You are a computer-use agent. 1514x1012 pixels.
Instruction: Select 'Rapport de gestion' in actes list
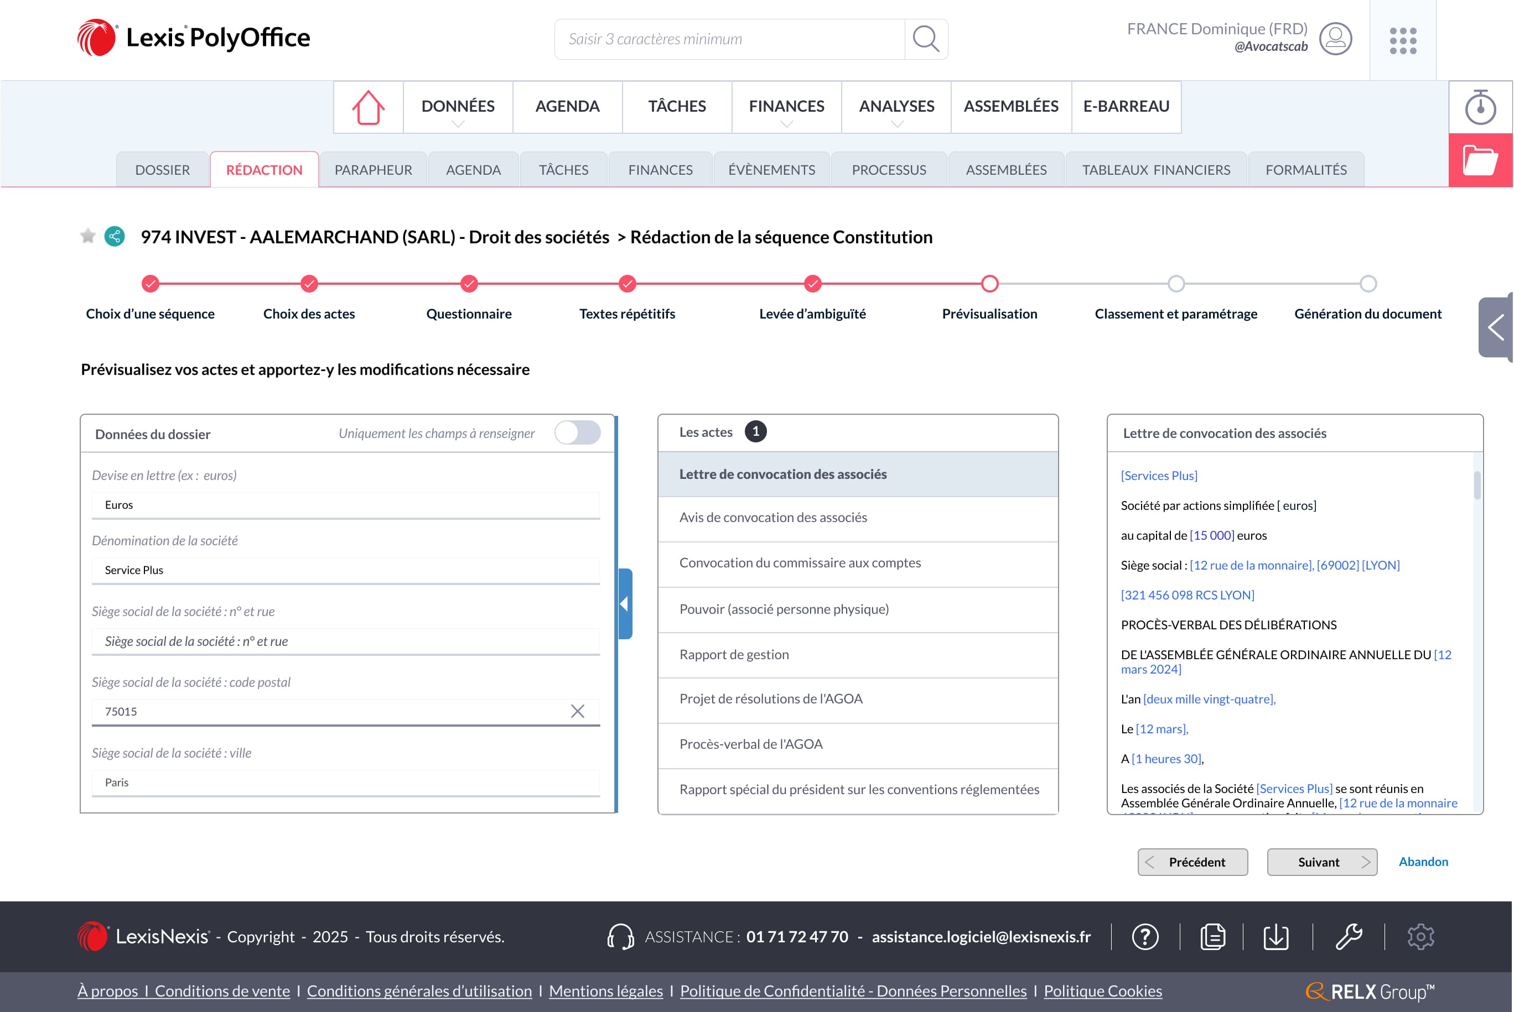[x=733, y=654]
